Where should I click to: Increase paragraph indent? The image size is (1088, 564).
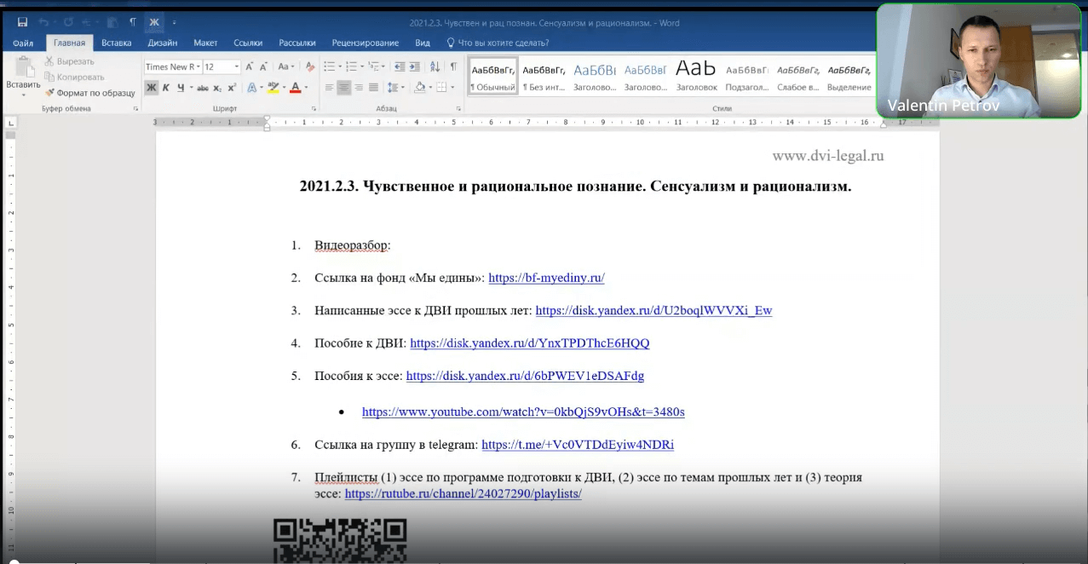click(x=415, y=66)
